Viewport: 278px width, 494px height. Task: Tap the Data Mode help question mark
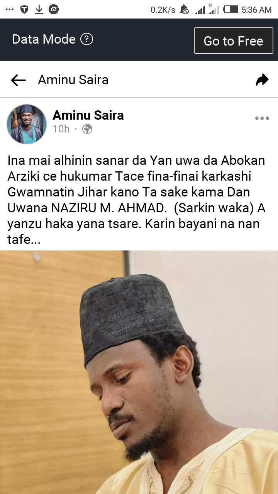(x=86, y=39)
